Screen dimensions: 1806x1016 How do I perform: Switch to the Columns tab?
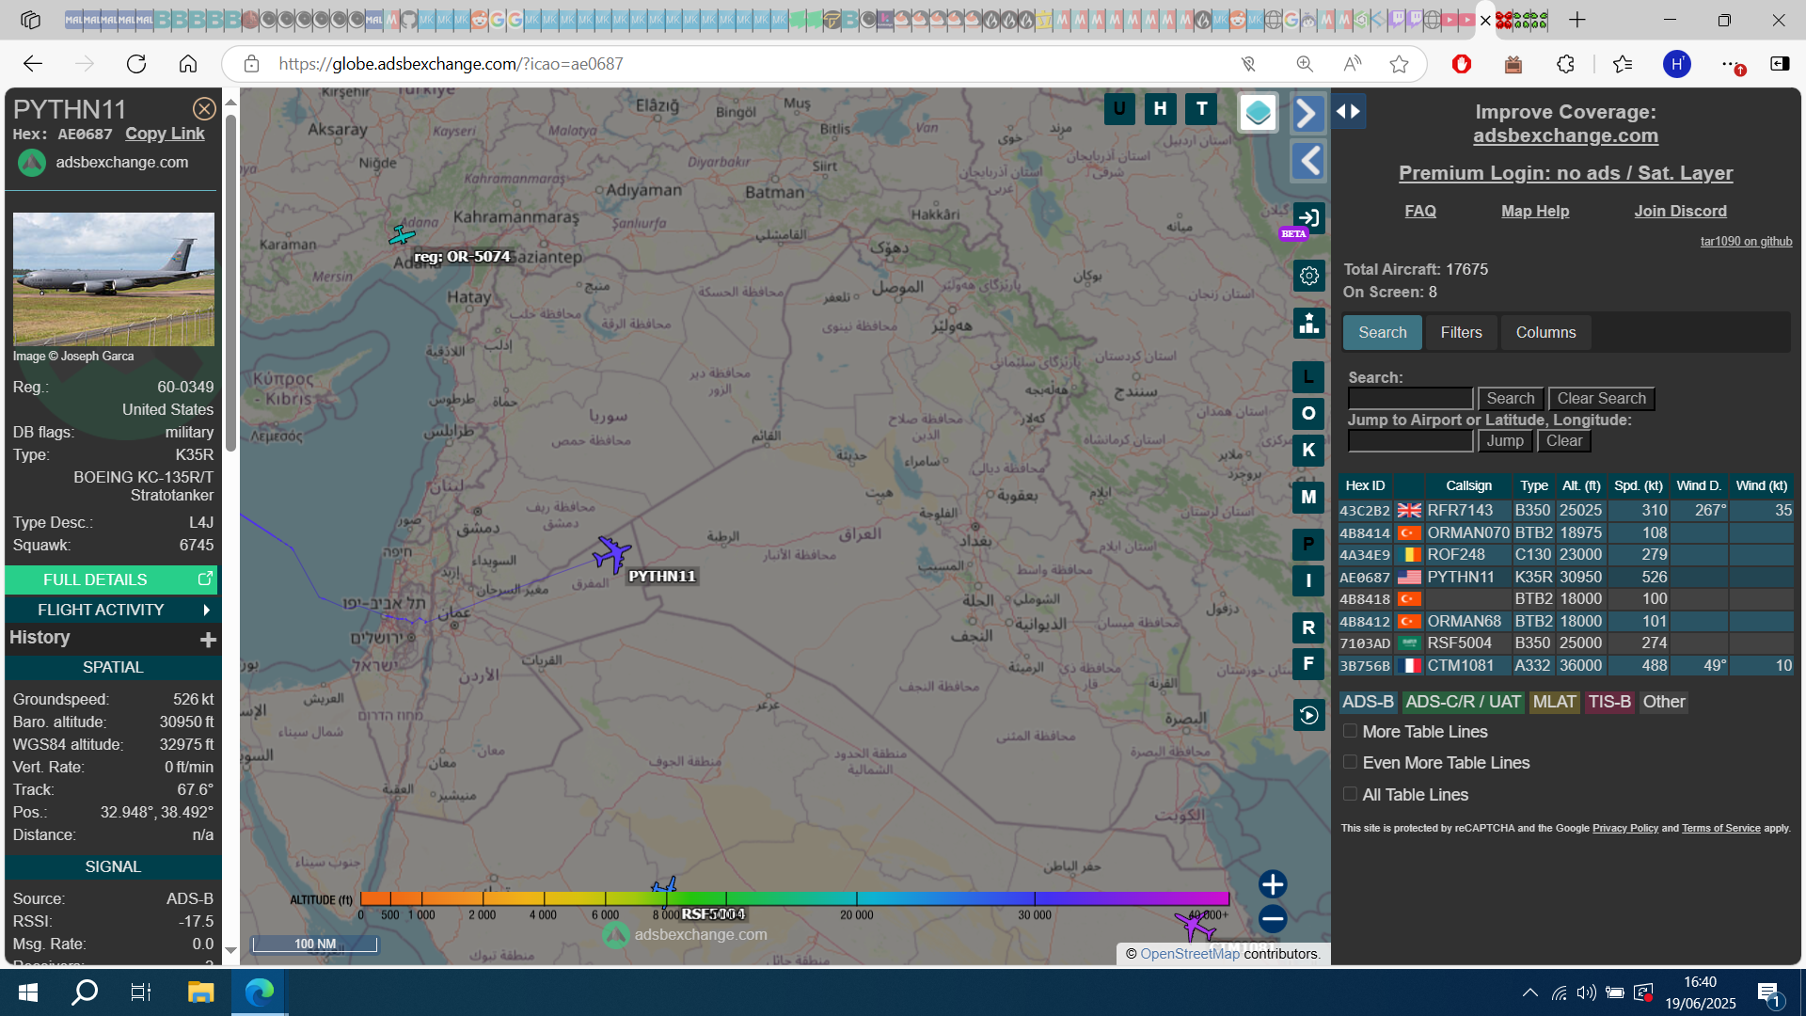pos(1545,333)
